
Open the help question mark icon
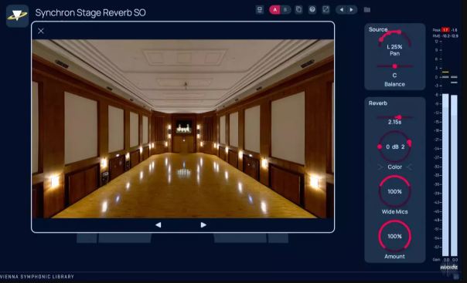click(312, 10)
